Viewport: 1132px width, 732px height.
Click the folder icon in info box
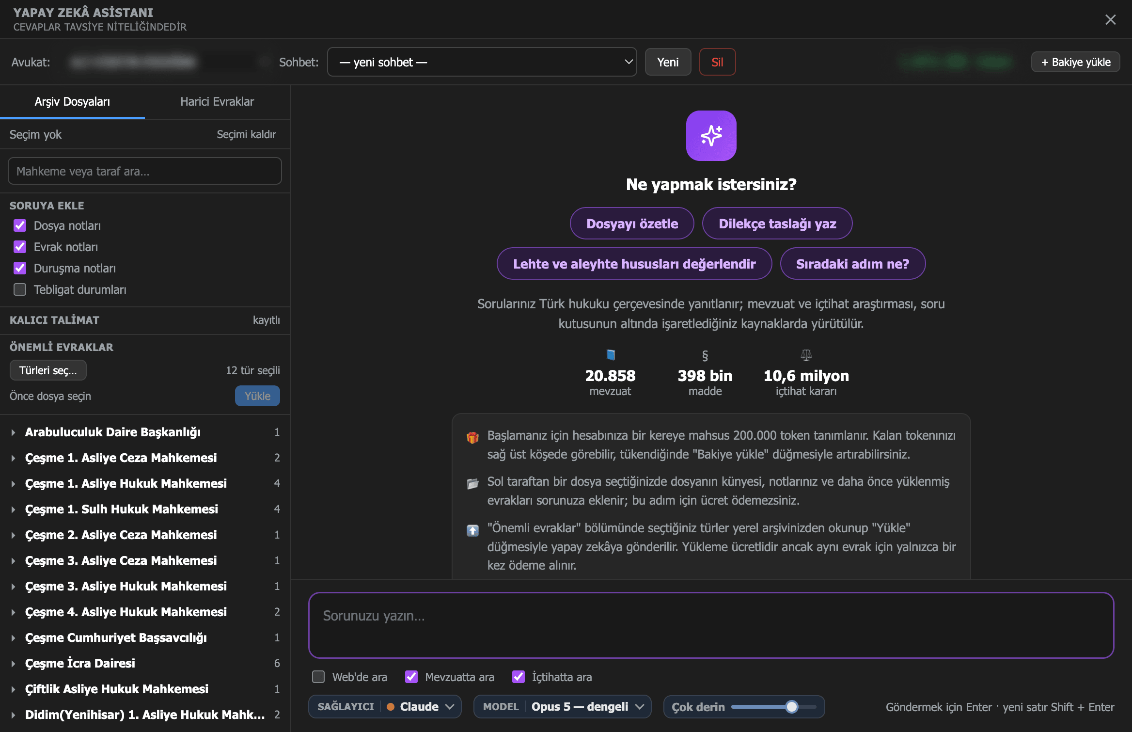pyautogui.click(x=472, y=483)
